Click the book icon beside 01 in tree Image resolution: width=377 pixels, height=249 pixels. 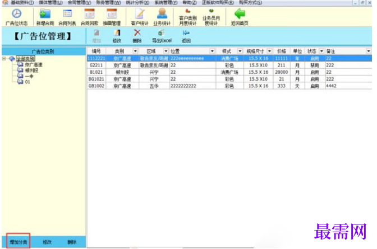click(20, 82)
